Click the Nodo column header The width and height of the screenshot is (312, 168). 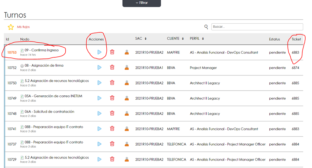tap(25, 39)
